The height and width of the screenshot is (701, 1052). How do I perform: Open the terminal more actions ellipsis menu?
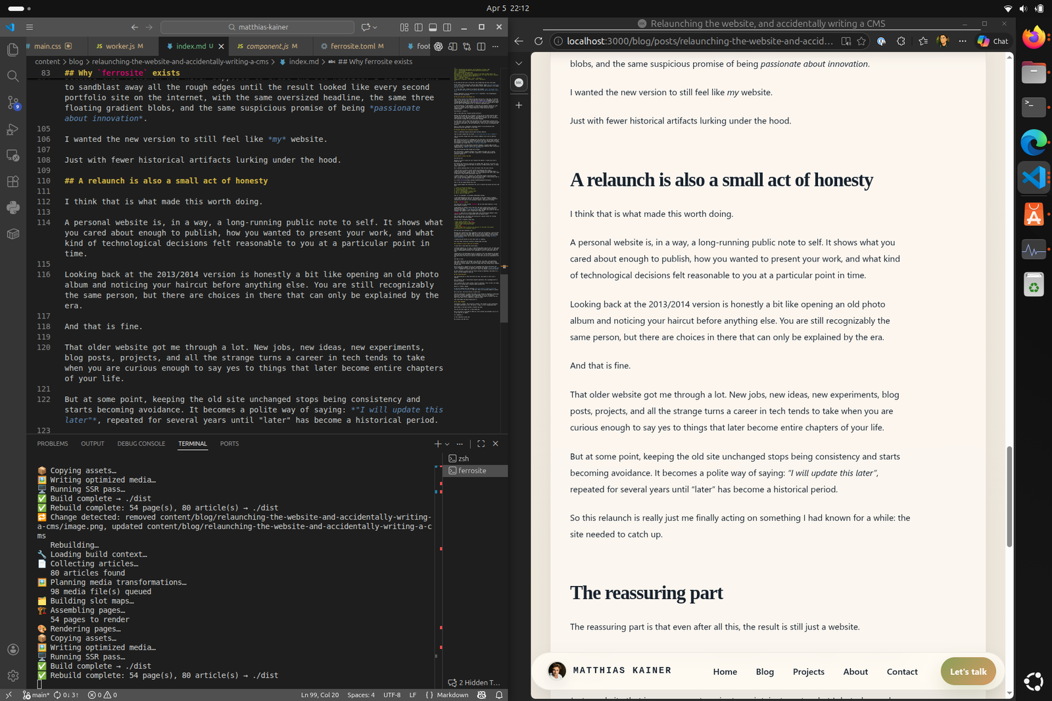[x=460, y=443]
